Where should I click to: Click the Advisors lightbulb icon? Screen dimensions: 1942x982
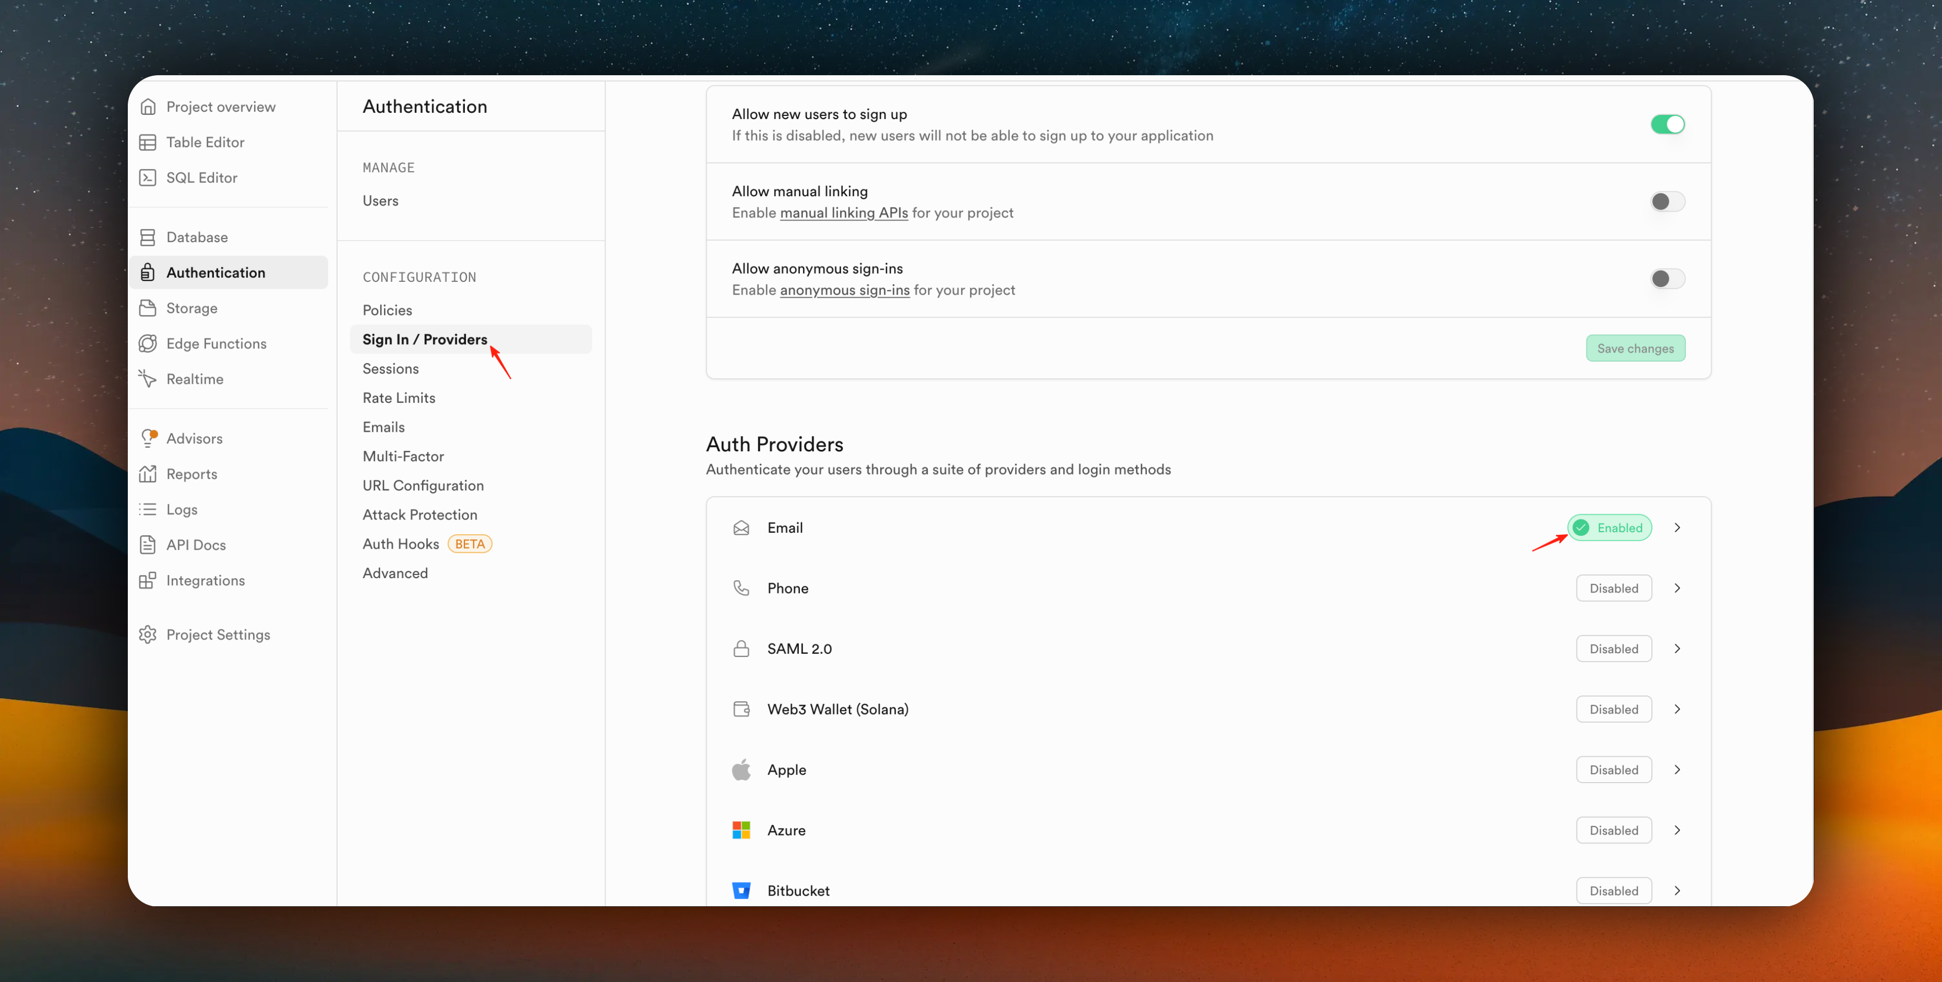click(148, 438)
